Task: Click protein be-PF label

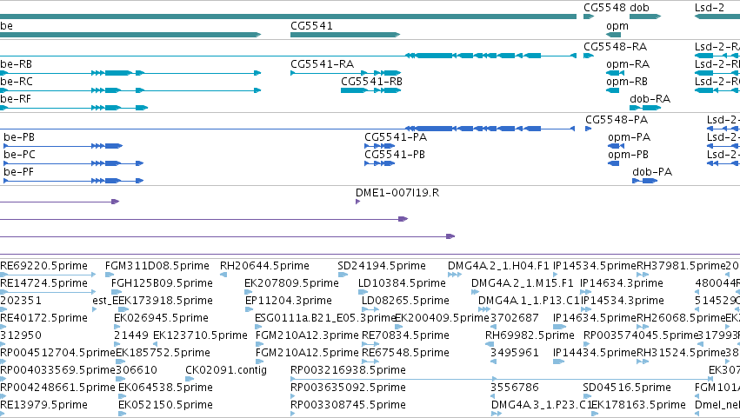Action: pyautogui.click(x=18, y=172)
